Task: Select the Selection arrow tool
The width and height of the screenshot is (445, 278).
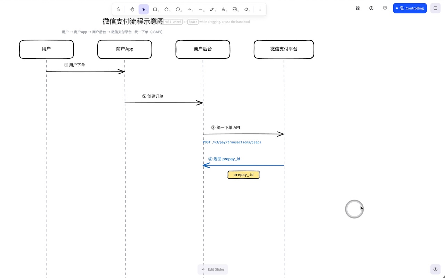Action: (x=144, y=9)
